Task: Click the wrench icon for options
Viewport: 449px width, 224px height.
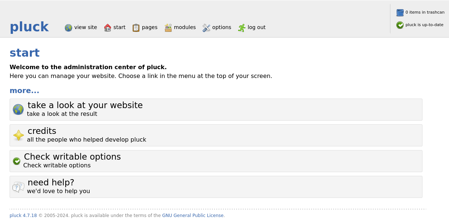Action: 206,28
